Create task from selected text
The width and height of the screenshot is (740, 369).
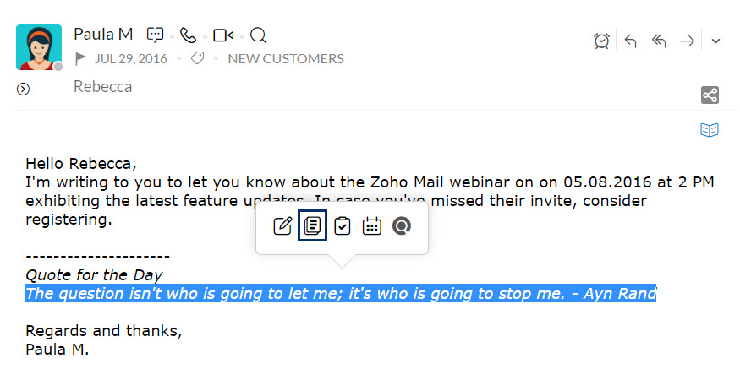[343, 226]
